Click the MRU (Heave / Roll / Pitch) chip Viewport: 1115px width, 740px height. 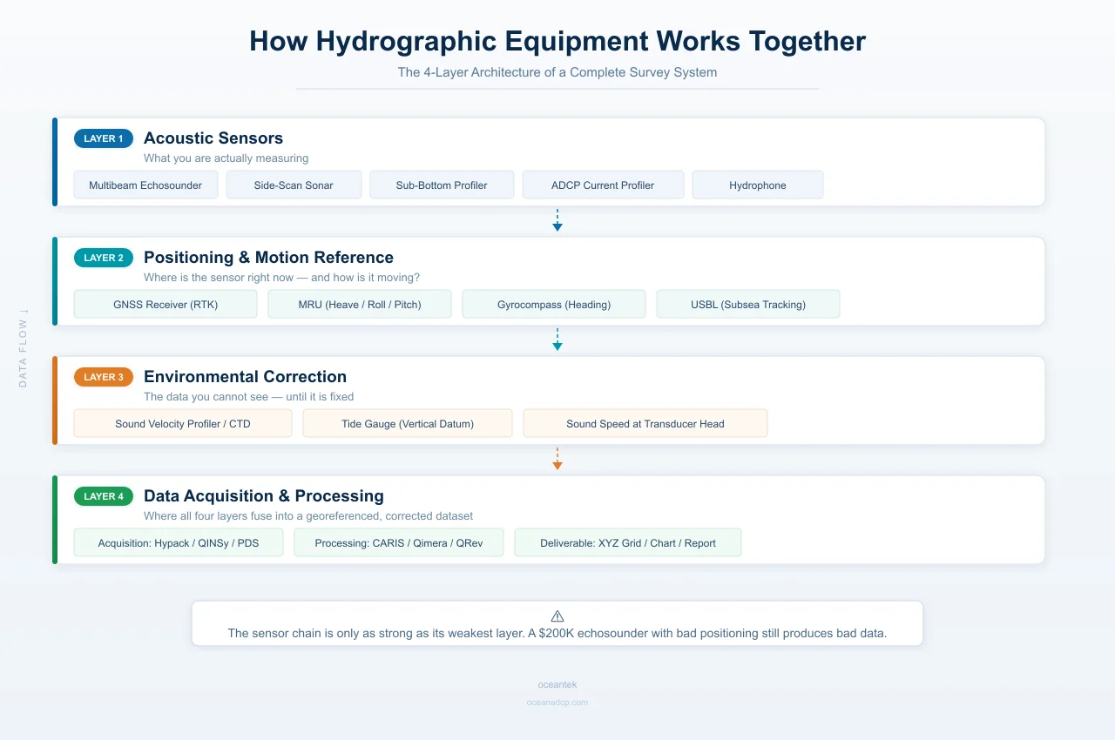click(x=360, y=304)
